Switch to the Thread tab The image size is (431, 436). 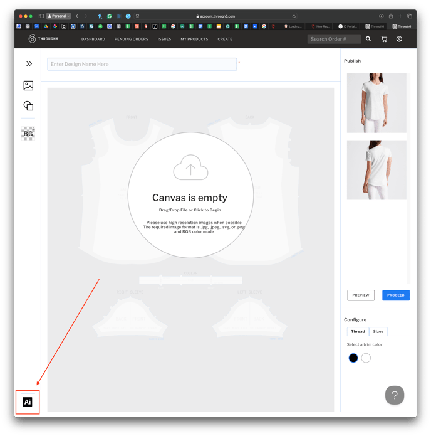[358, 331]
